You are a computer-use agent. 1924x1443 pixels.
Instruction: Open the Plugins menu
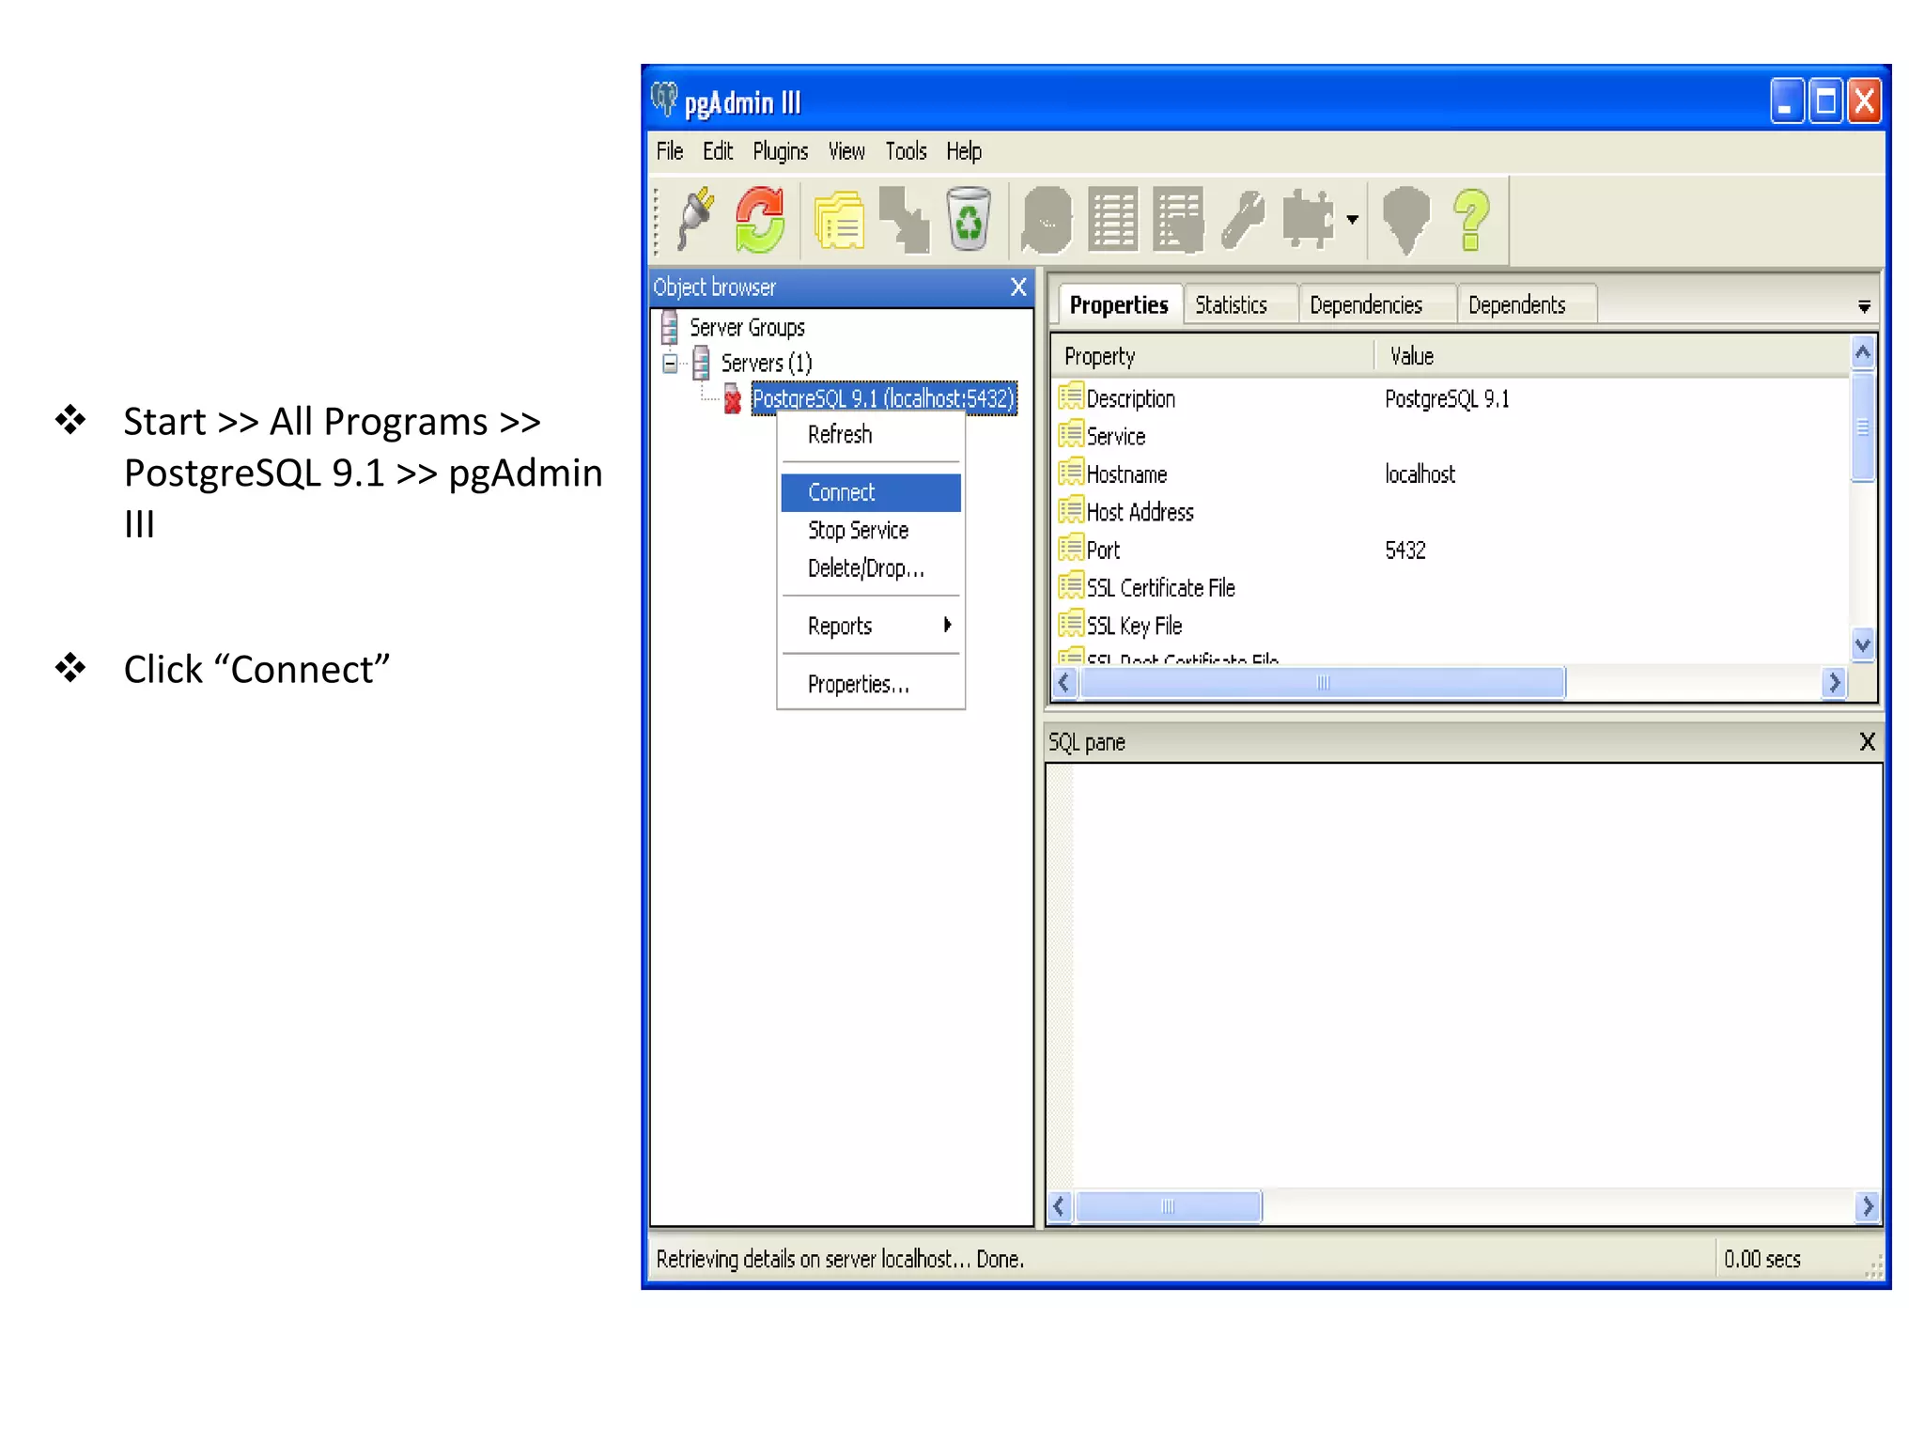(780, 151)
